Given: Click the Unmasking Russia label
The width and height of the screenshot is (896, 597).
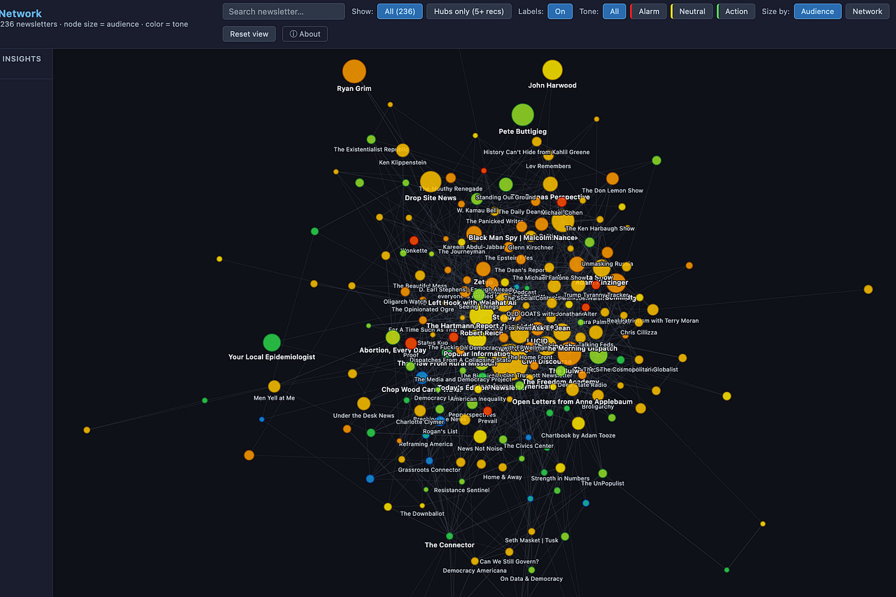Looking at the screenshot, I should (607, 264).
